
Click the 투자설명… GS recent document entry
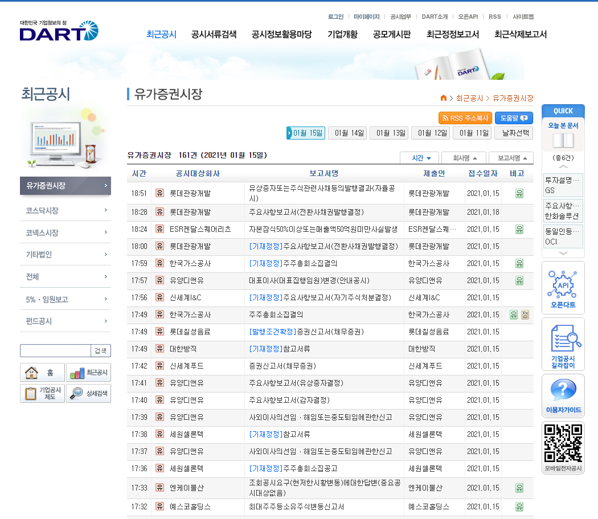[562, 185]
